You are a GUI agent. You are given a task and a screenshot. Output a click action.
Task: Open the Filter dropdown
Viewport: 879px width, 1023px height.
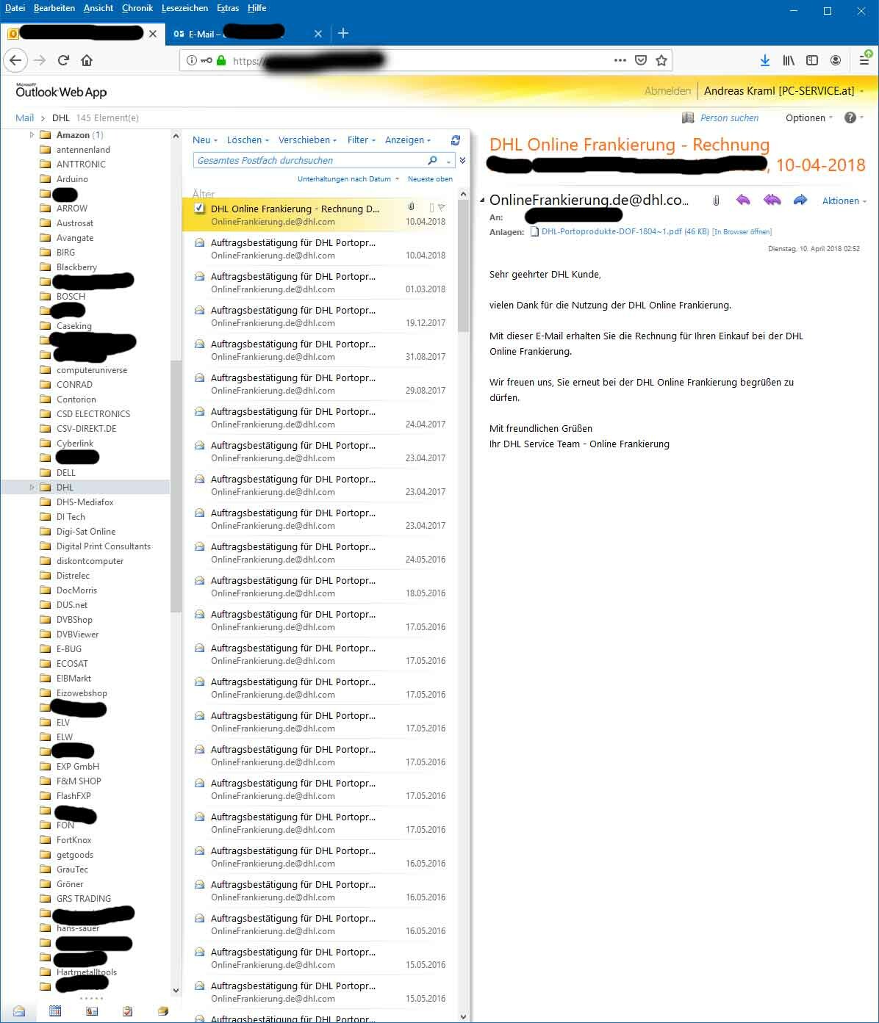(362, 140)
